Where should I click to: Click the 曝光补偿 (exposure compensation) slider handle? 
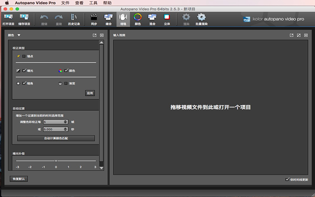click(56, 161)
